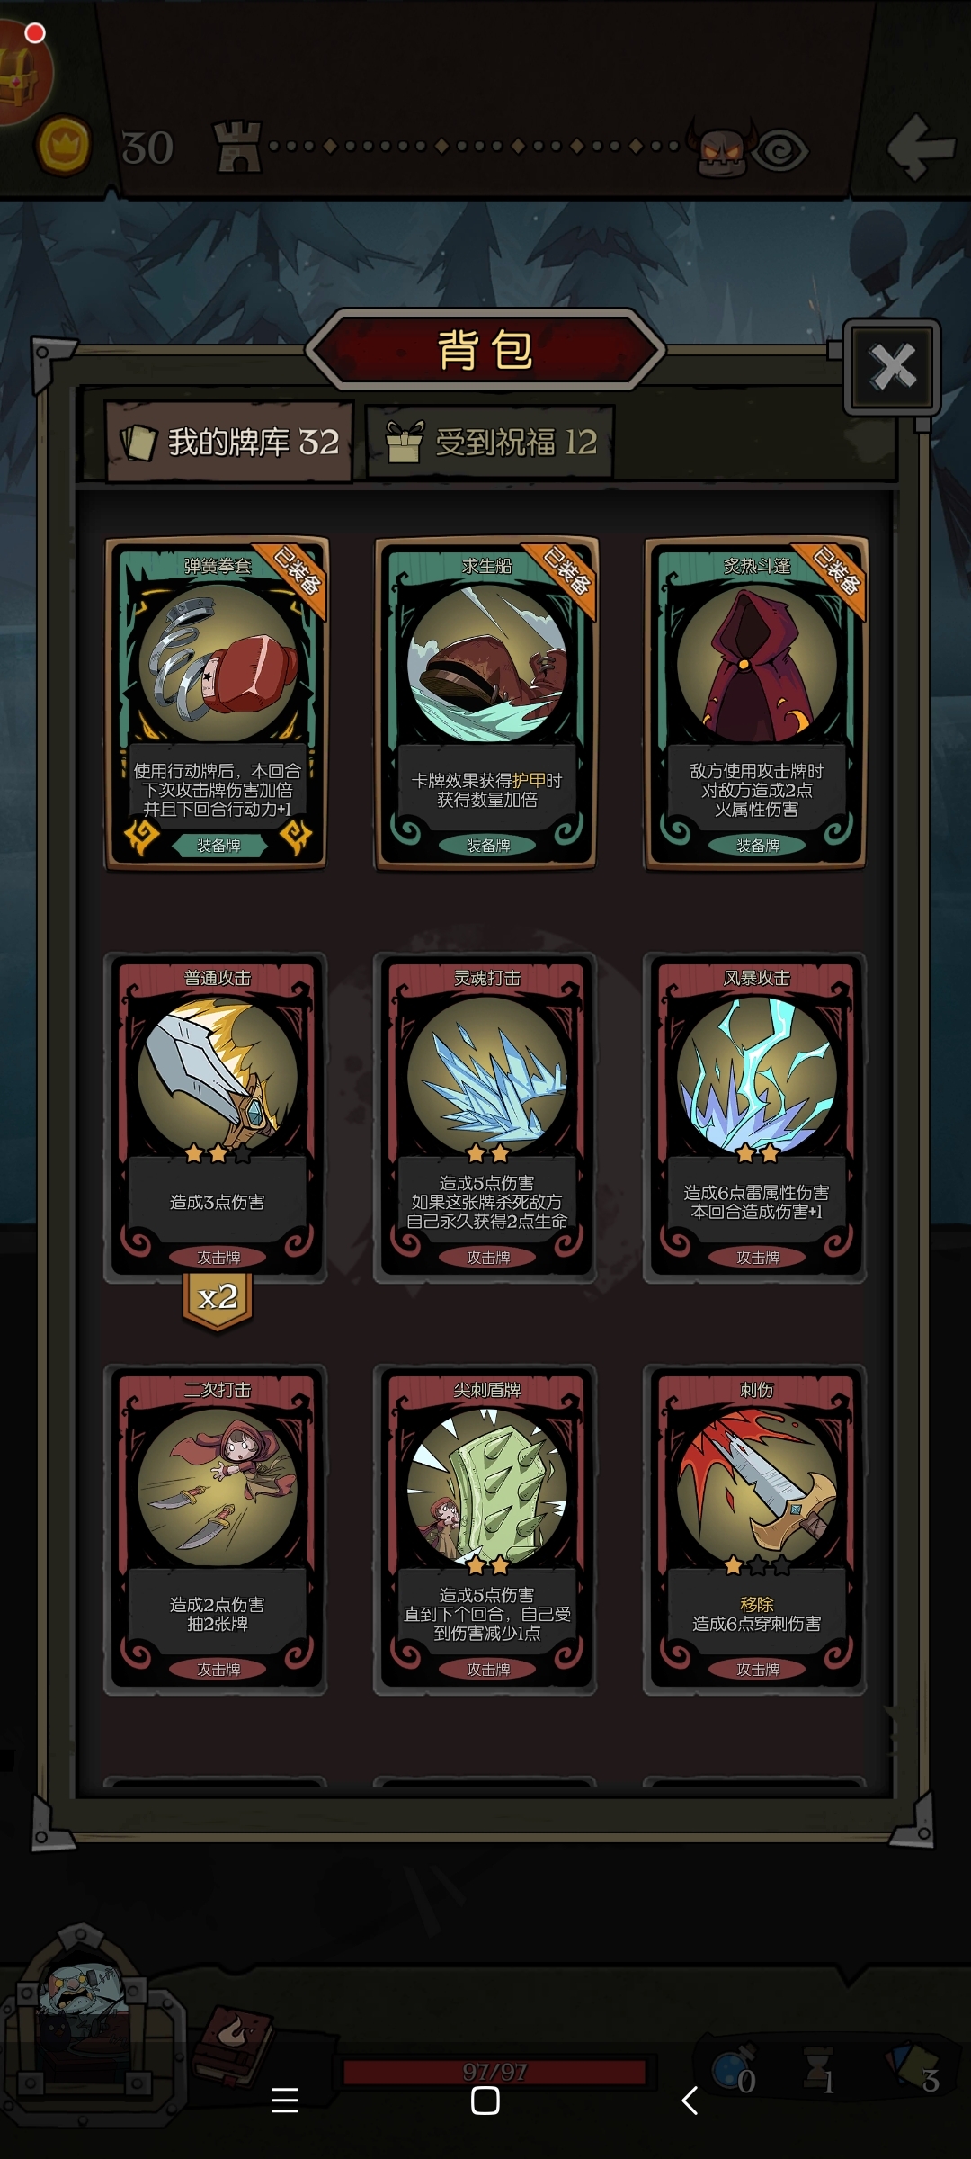Image resolution: width=971 pixels, height=2159 pixels.
Task: Tap the back arrow icon at top
Action: click(x=920, y=147)
